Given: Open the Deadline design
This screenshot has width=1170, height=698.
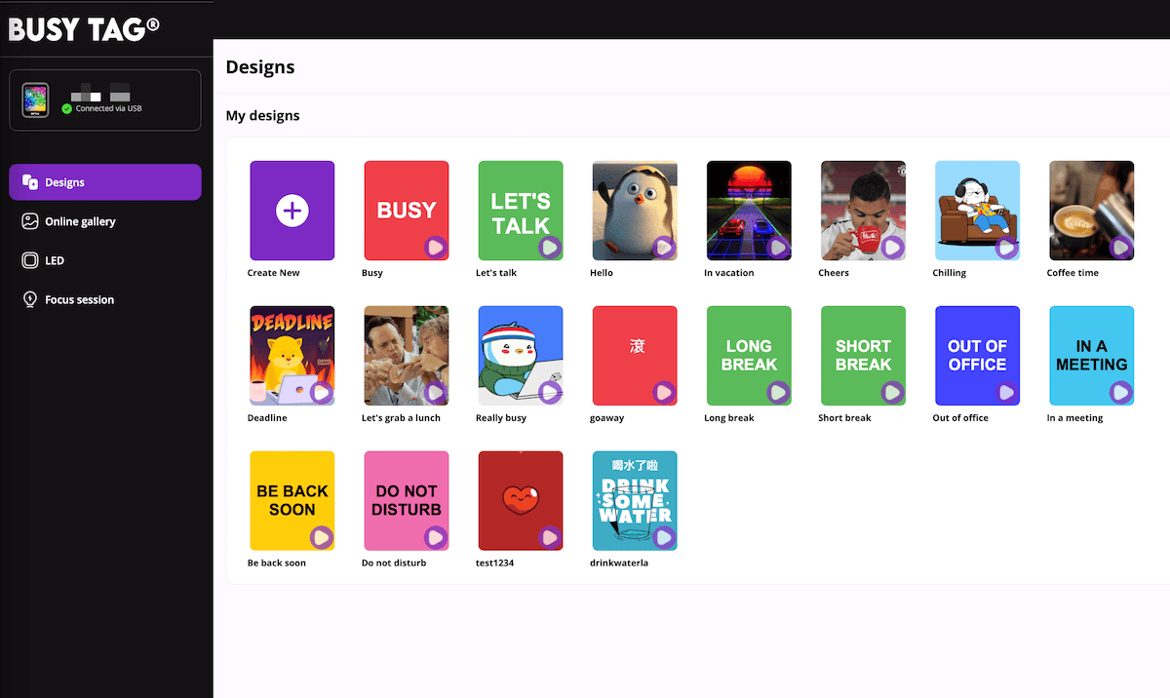Looking at the screenshot, I should pos(292,355).
